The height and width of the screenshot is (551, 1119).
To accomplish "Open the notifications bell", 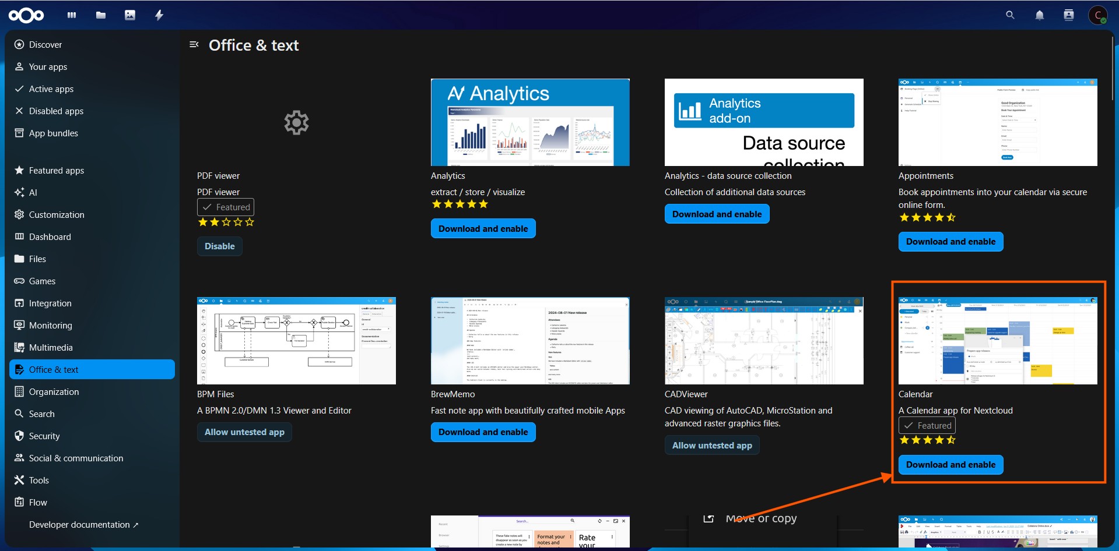I will (x=1039, y=15).
